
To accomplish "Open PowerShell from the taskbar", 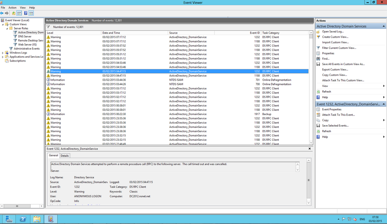I will [23, 219].
